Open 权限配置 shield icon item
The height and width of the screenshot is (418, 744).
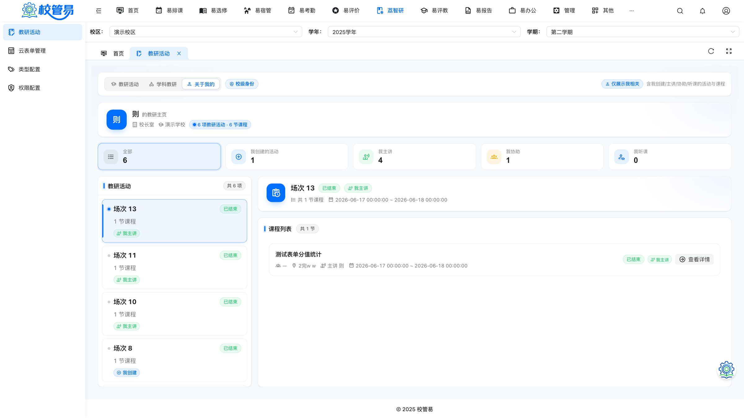pyautogui.click(x=42, y=88)
